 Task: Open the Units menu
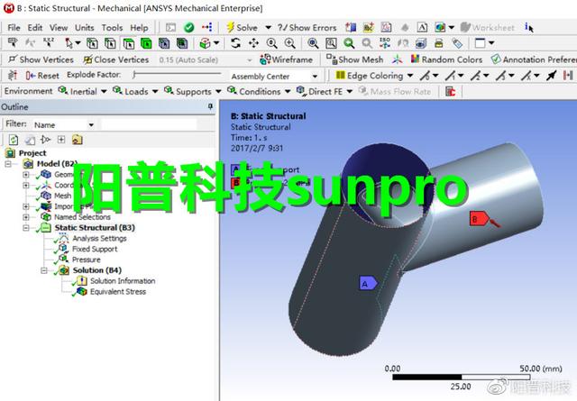click(84, 28)
